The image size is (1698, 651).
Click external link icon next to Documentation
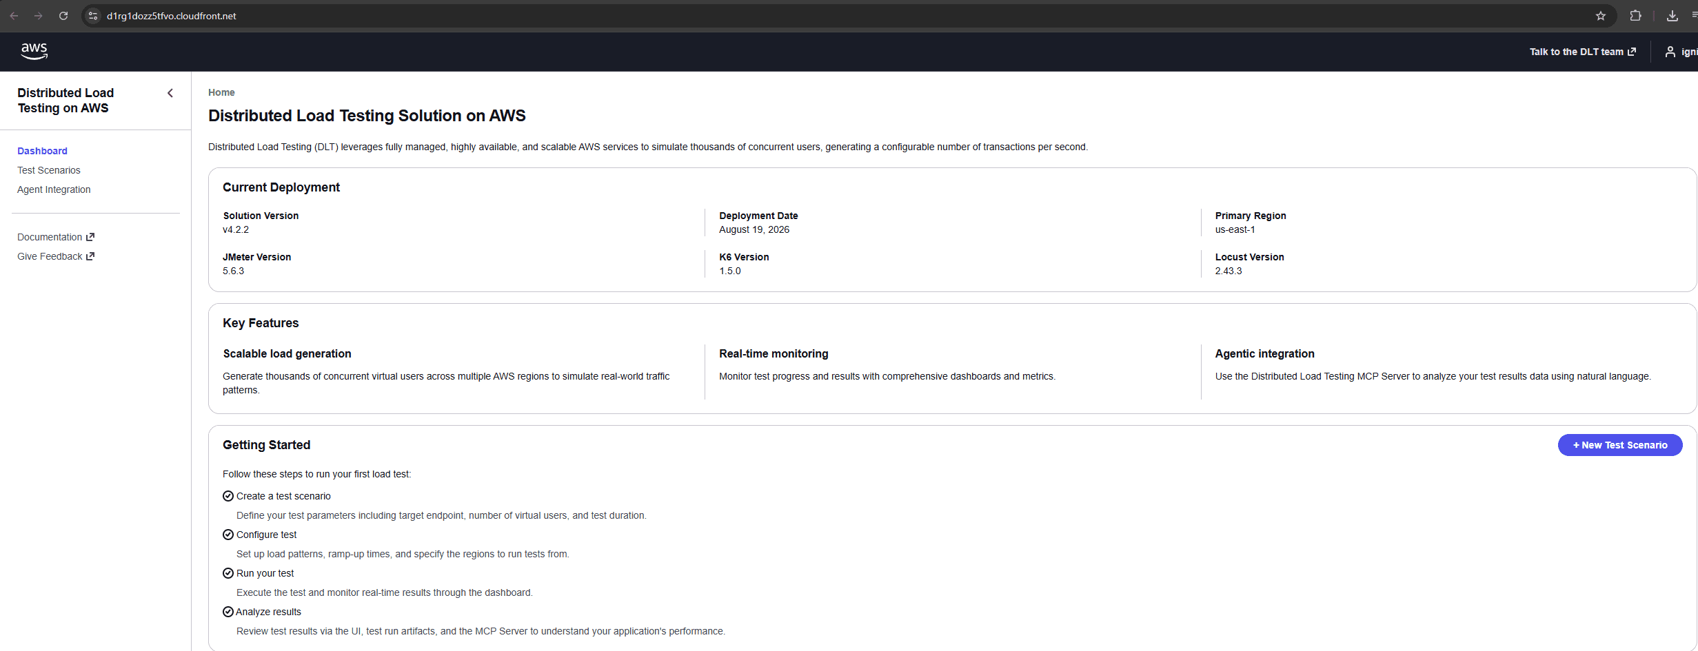point(90,237)
